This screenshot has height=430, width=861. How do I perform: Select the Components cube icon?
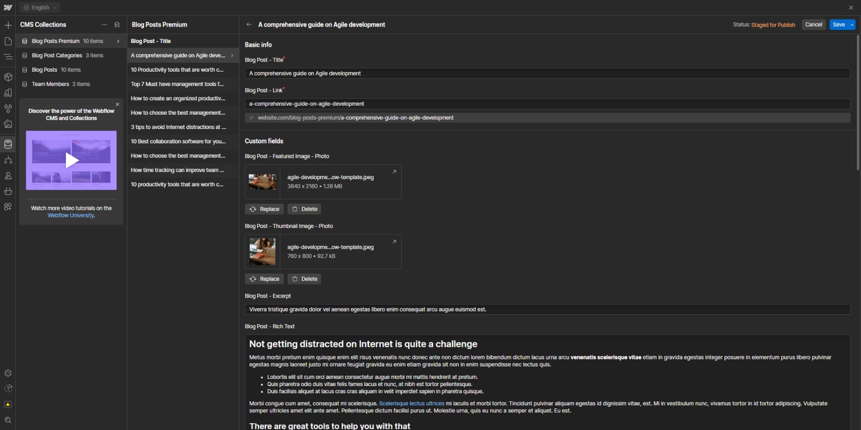click(8, 77)
